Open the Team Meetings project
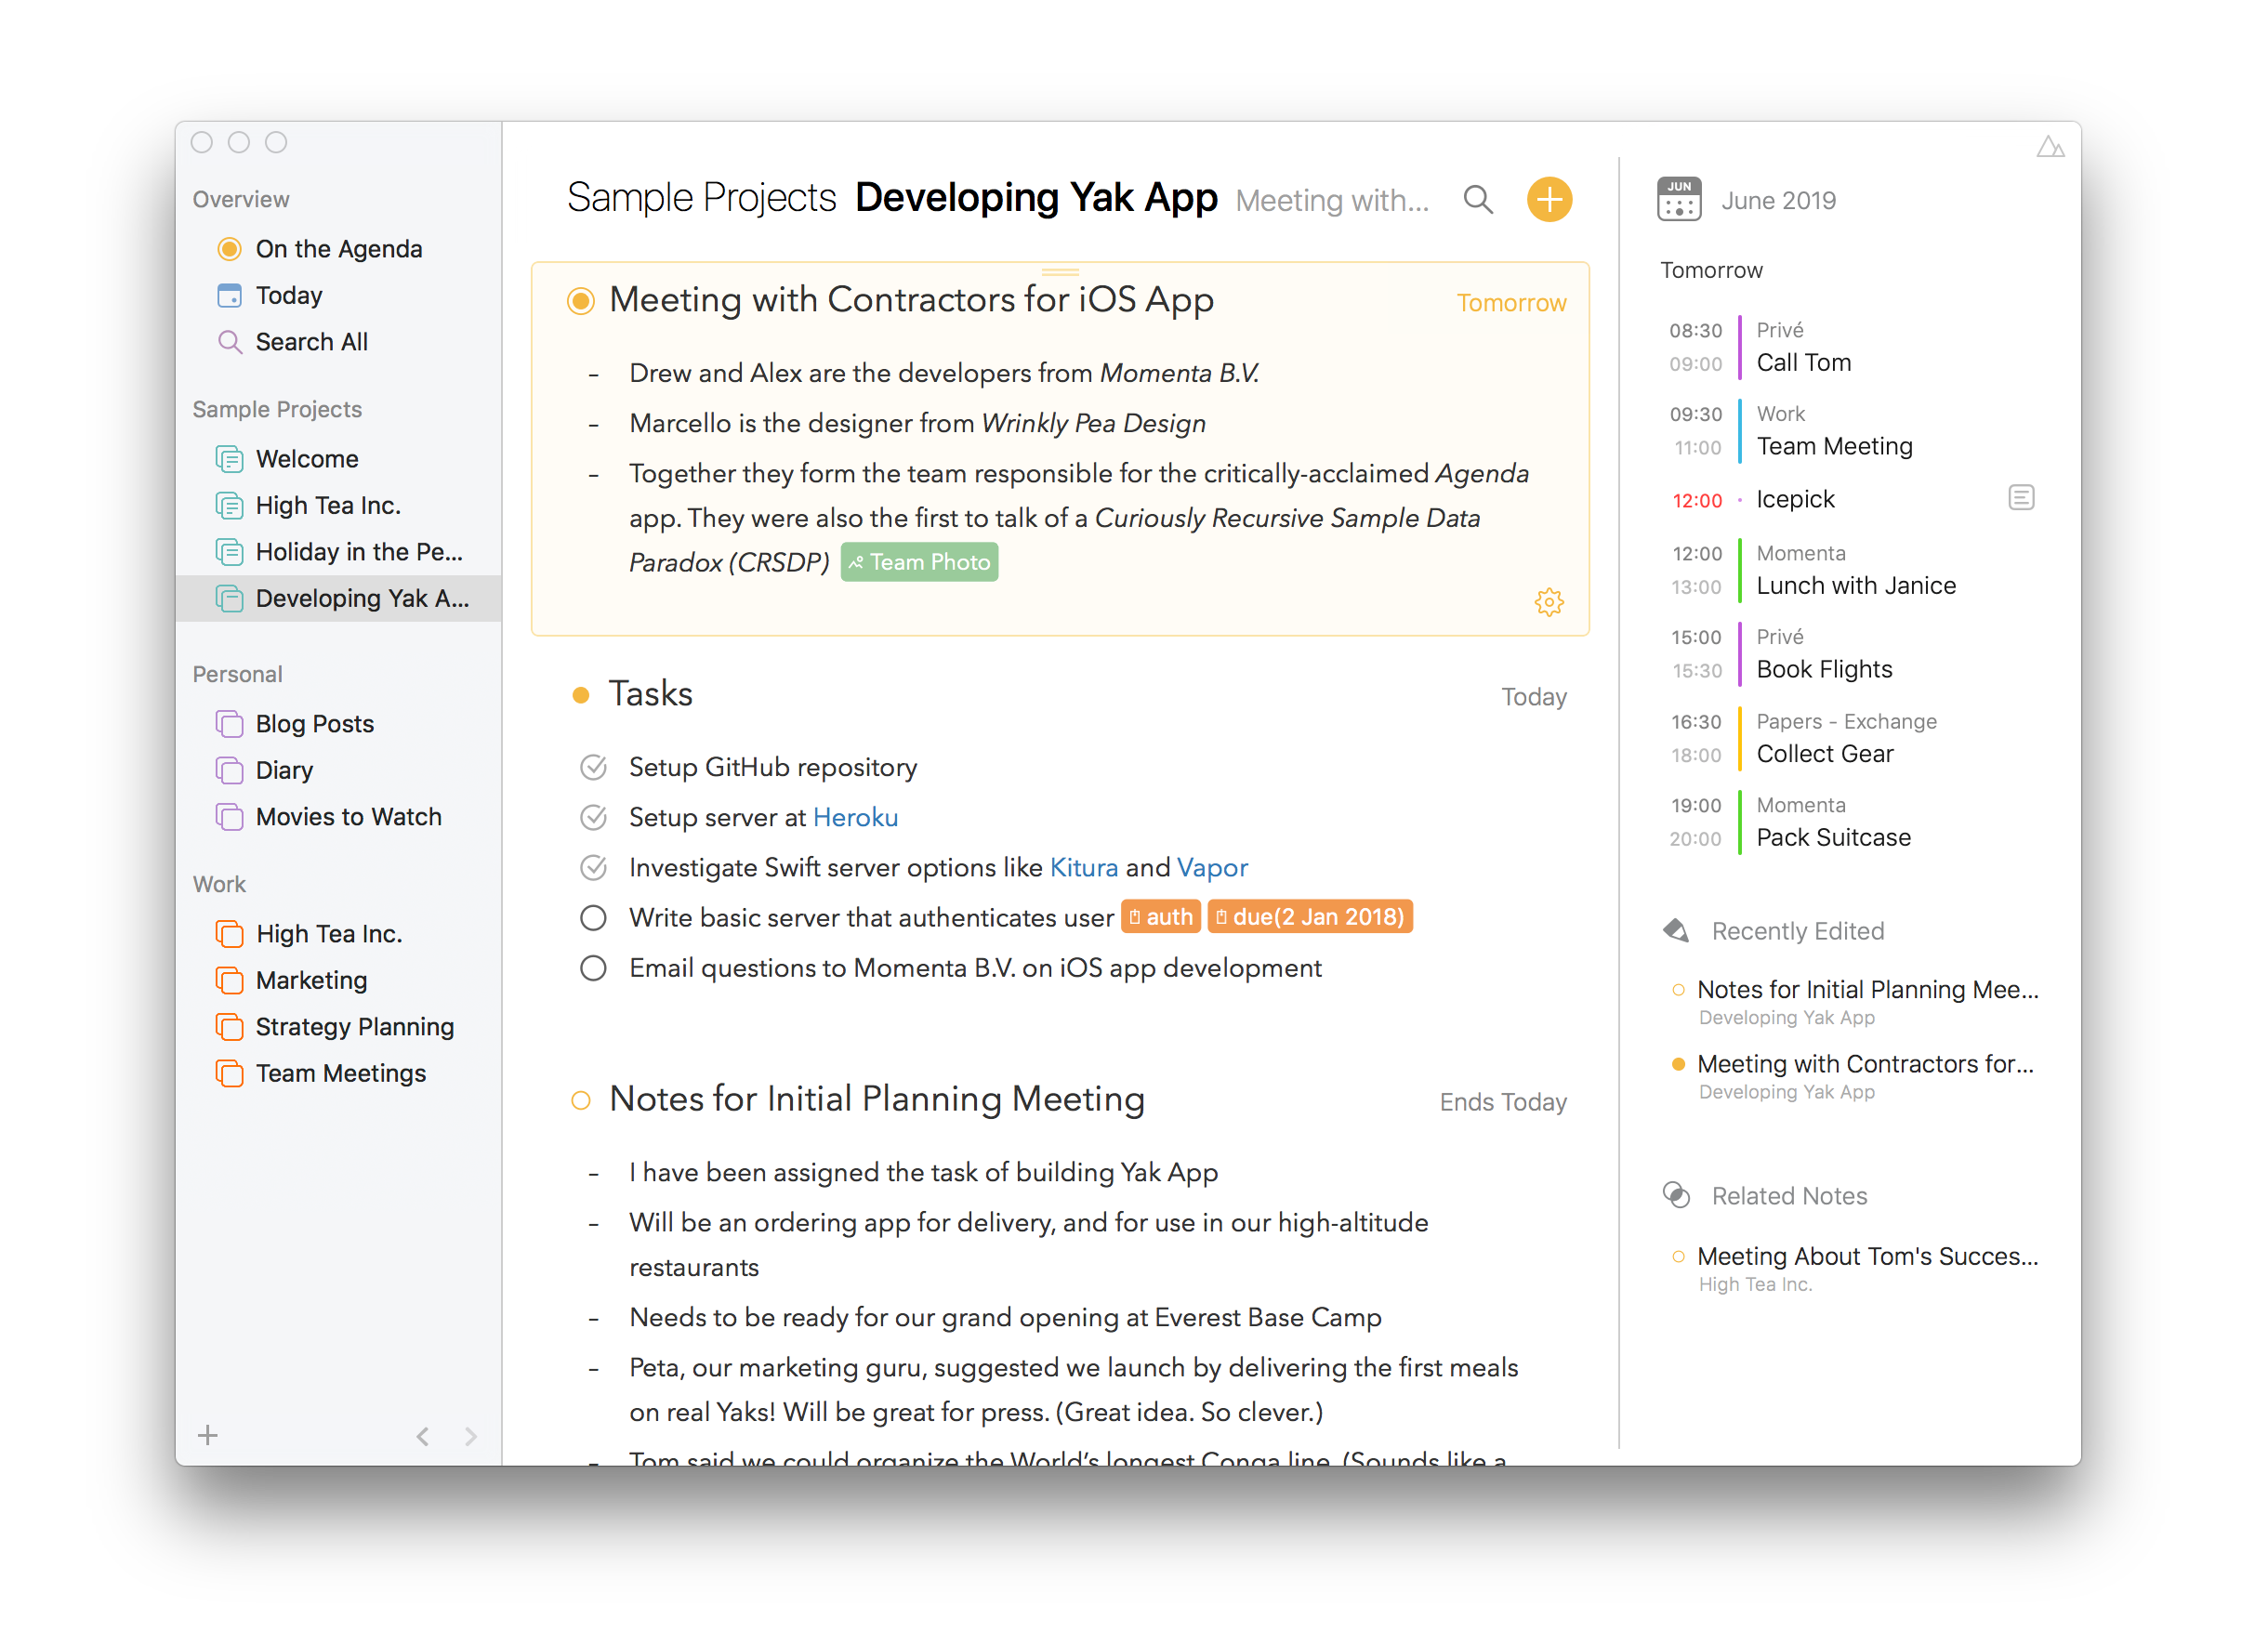Image resolution: width=2268 pixels, height=1645 pixels. [338, 1073]
